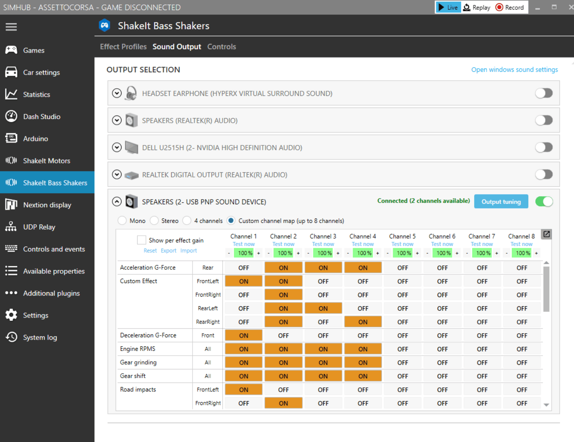Open Nextion display page

click(47, 205)
